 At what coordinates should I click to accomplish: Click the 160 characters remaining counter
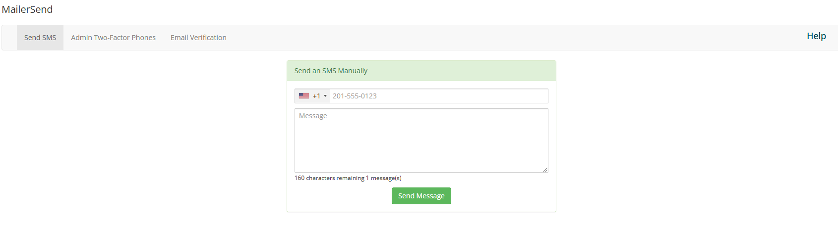329,178
